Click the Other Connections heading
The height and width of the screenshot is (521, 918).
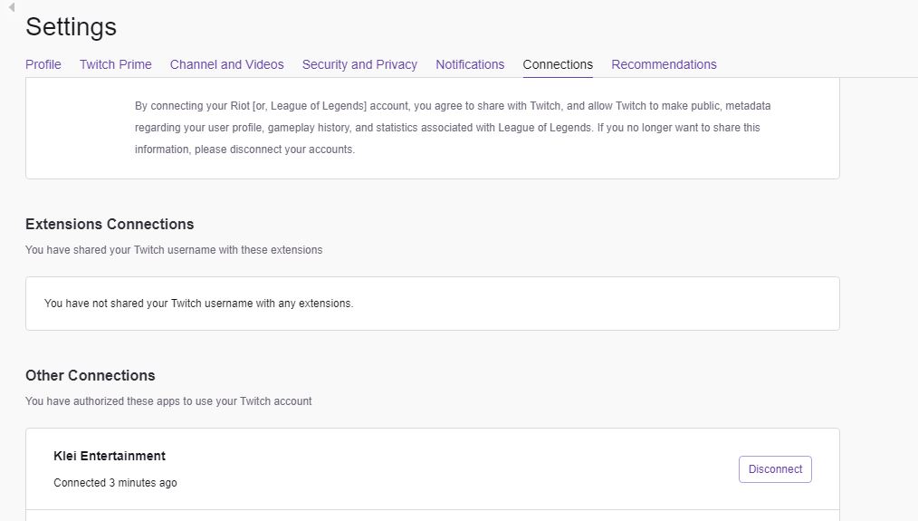(91, 375)
